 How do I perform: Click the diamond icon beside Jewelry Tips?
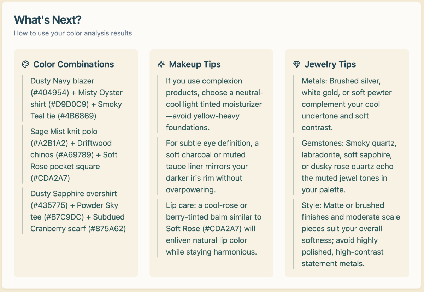(x=297, y=64)
